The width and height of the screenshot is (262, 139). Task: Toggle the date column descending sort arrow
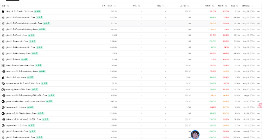(x=252, y=6)
